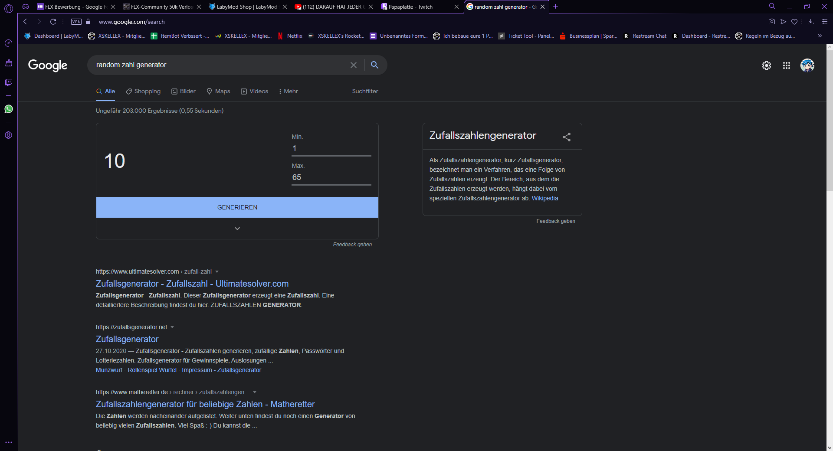Click the GENERIEREN button
The height and width of the screenshot is (451, 833).
coord(237,207)
